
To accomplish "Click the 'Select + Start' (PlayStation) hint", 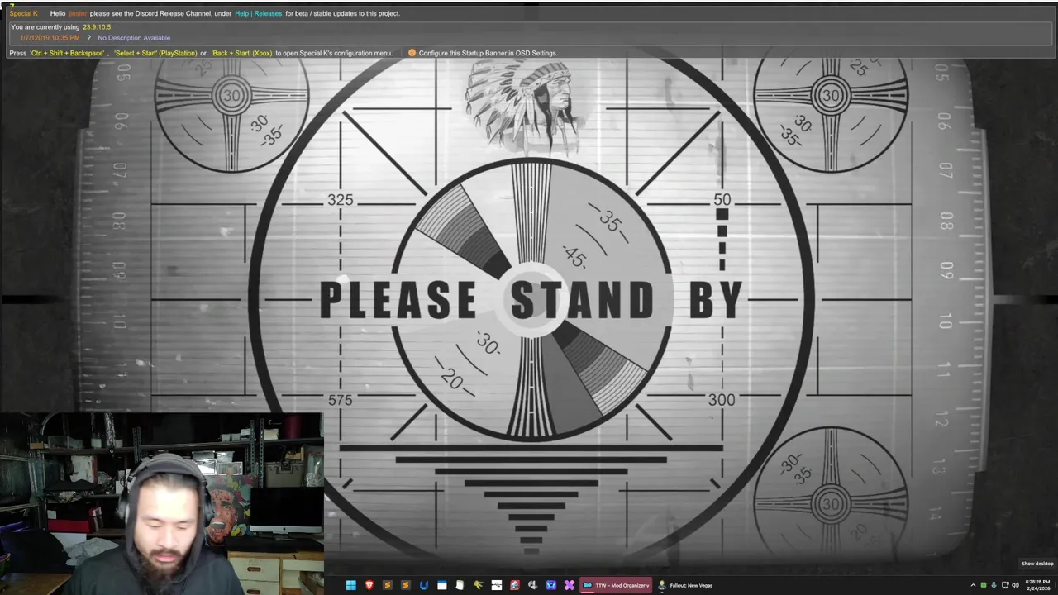I will [155, 53].
